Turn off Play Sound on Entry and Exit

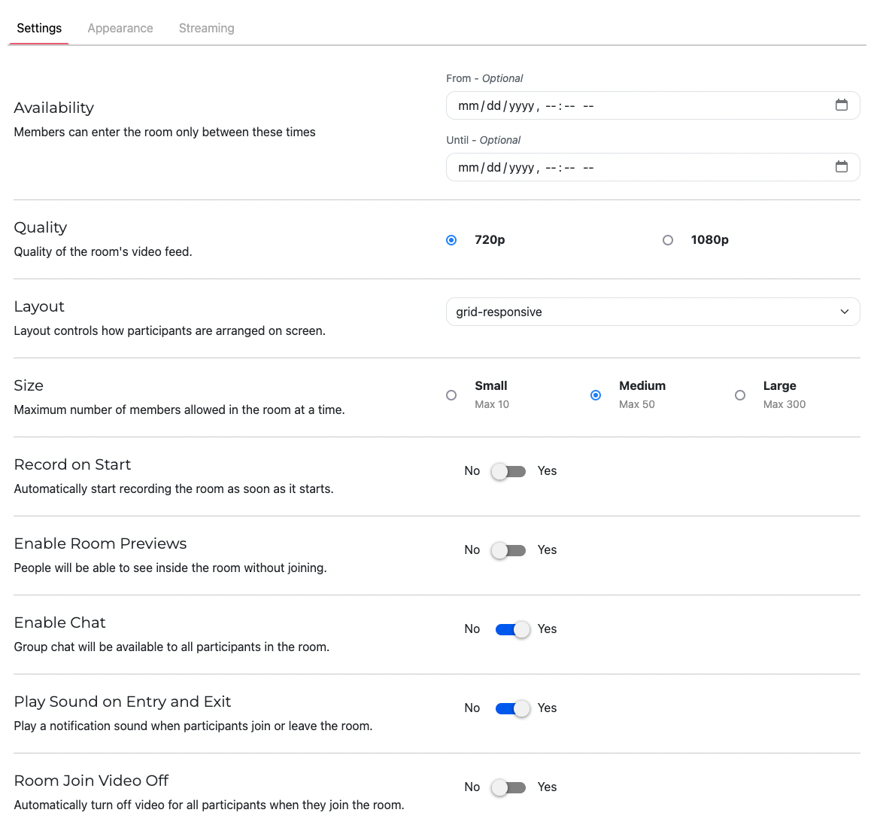coord(512,708)
